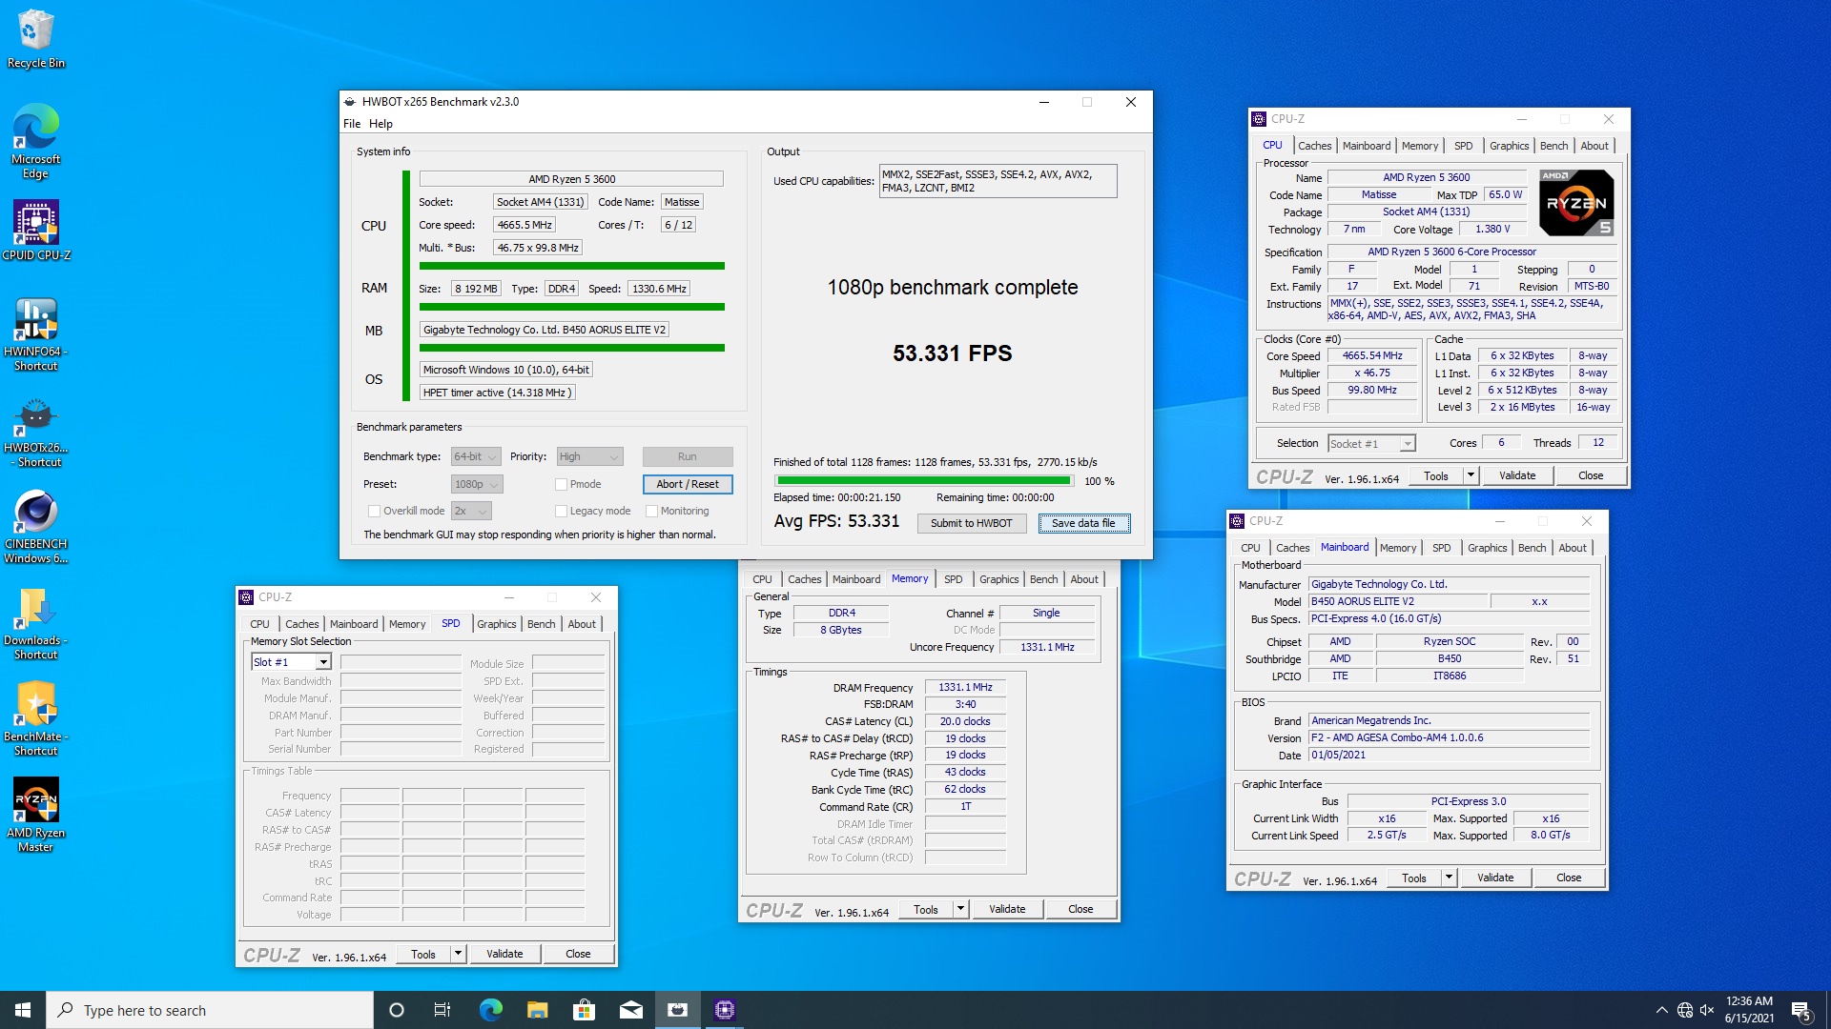Expand Tools arrow in CPU-Z SPD window
Image resolution: width=1831 pixels, height=1029 pixels.
458,954
